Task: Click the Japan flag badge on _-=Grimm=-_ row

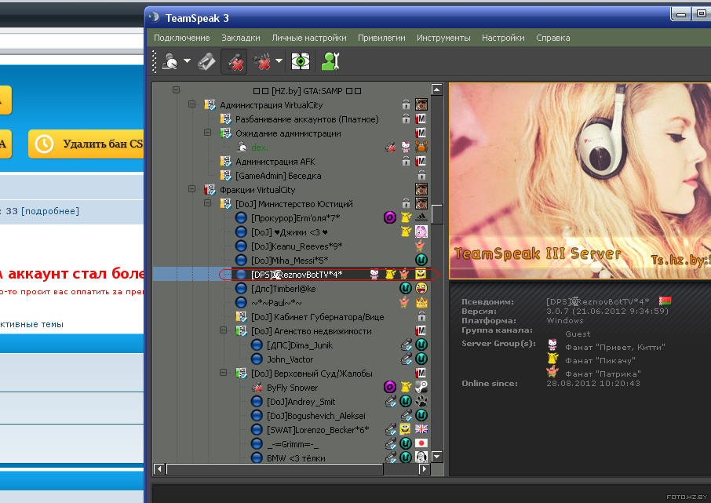Action: tap(421, 443)
